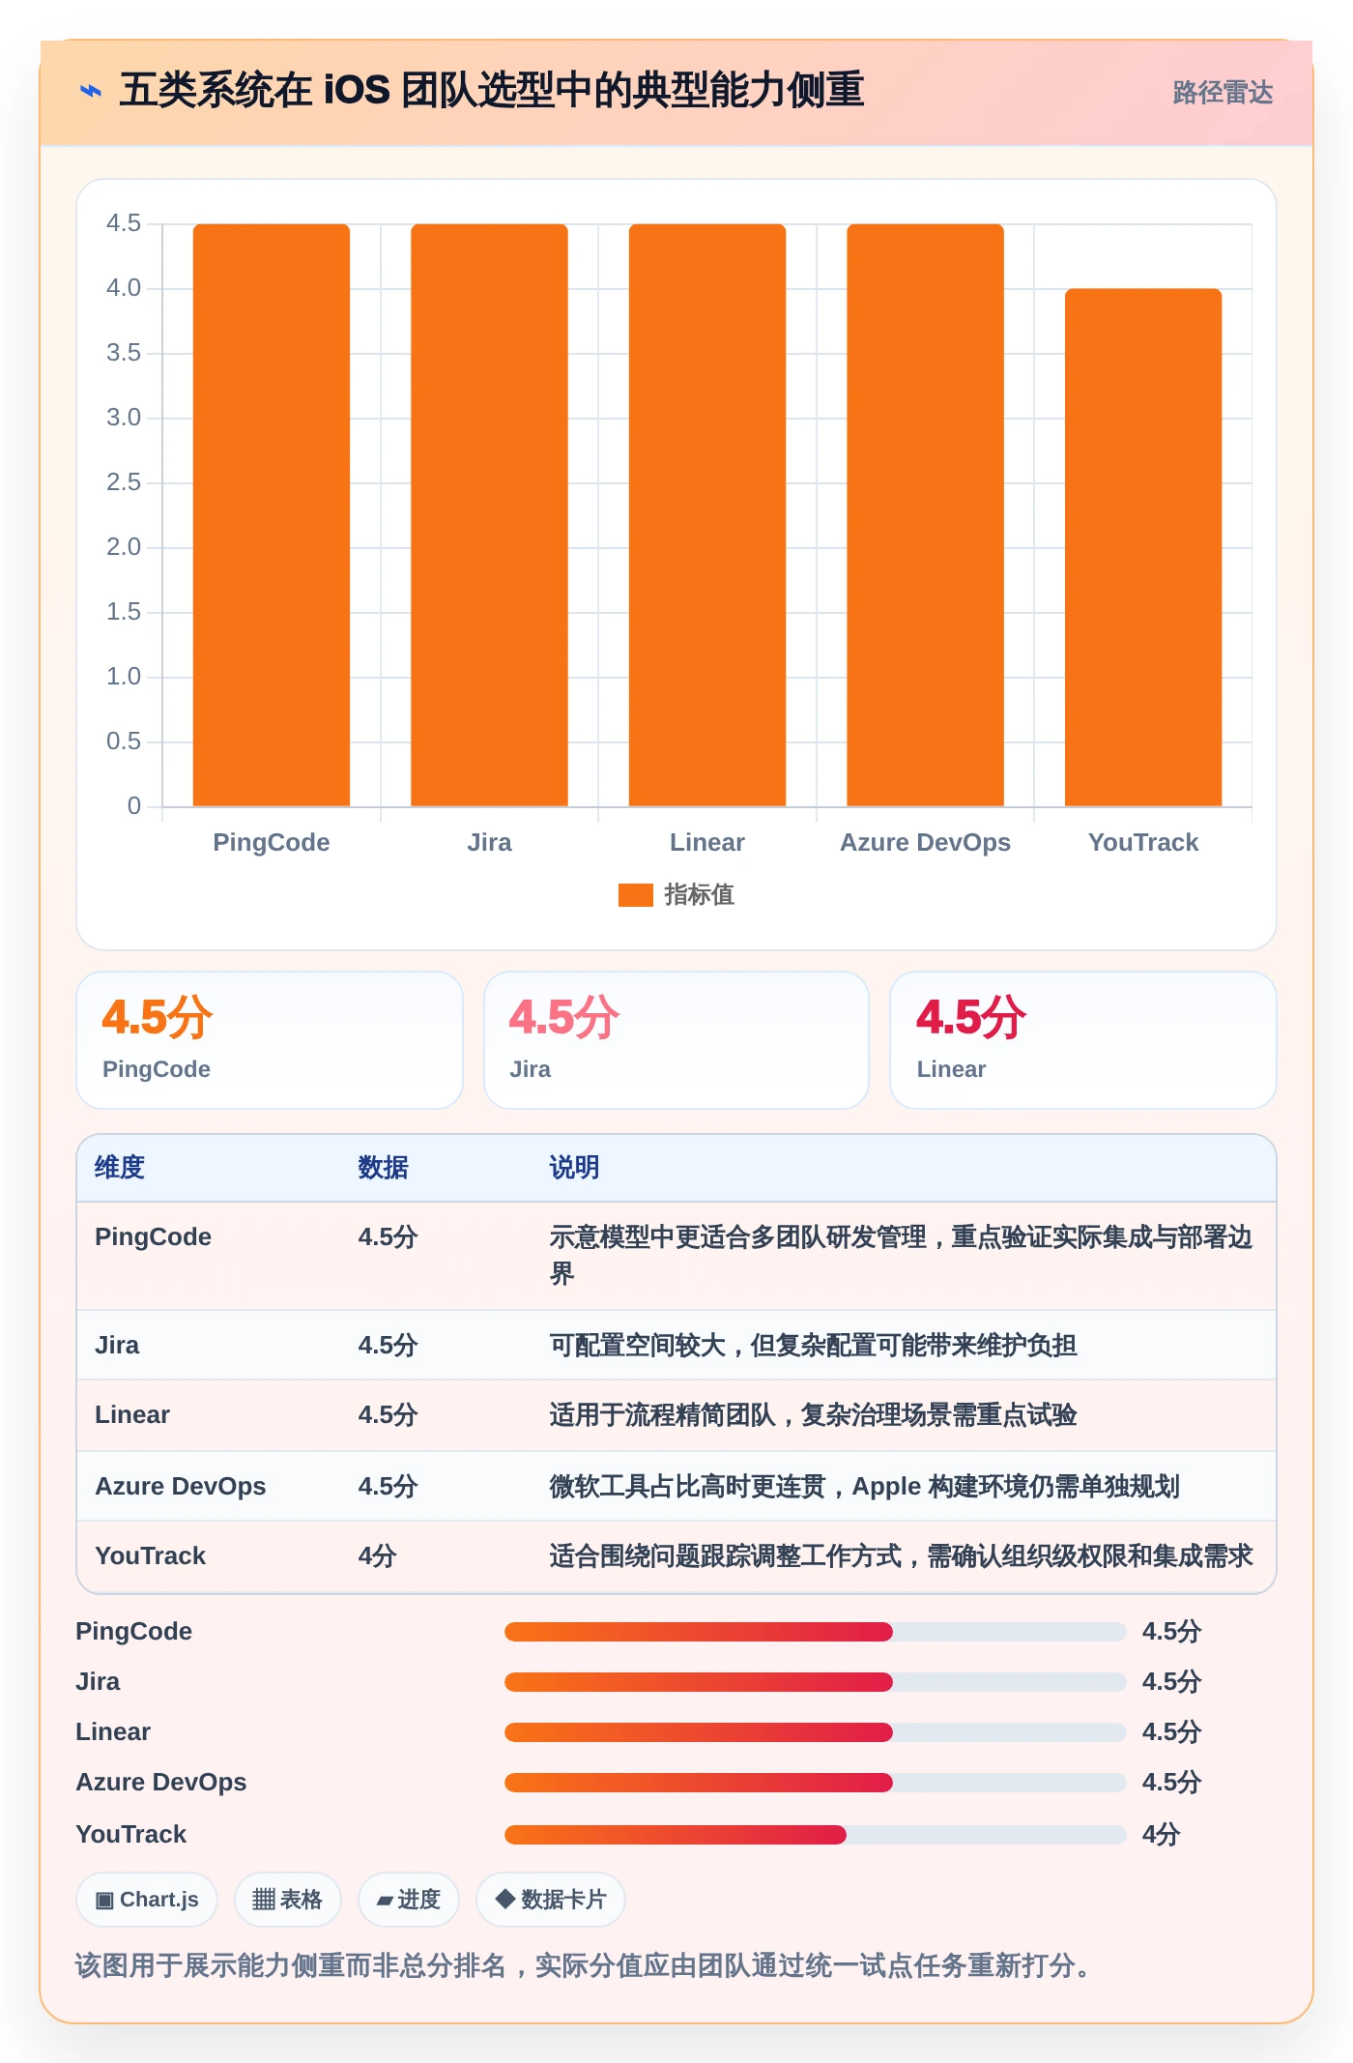Click the PingCode label in progress list
The image size is (1353, 2063).
click(x=134, y=1632)
